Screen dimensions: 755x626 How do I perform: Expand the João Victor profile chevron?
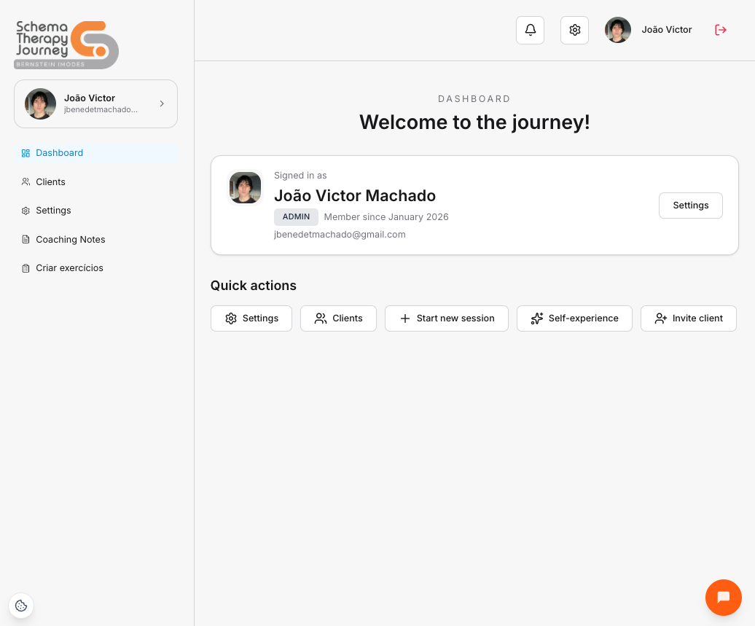(162, 103)
